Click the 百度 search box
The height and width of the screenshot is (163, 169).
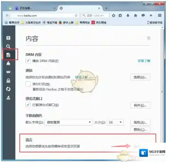coord(95,16)
